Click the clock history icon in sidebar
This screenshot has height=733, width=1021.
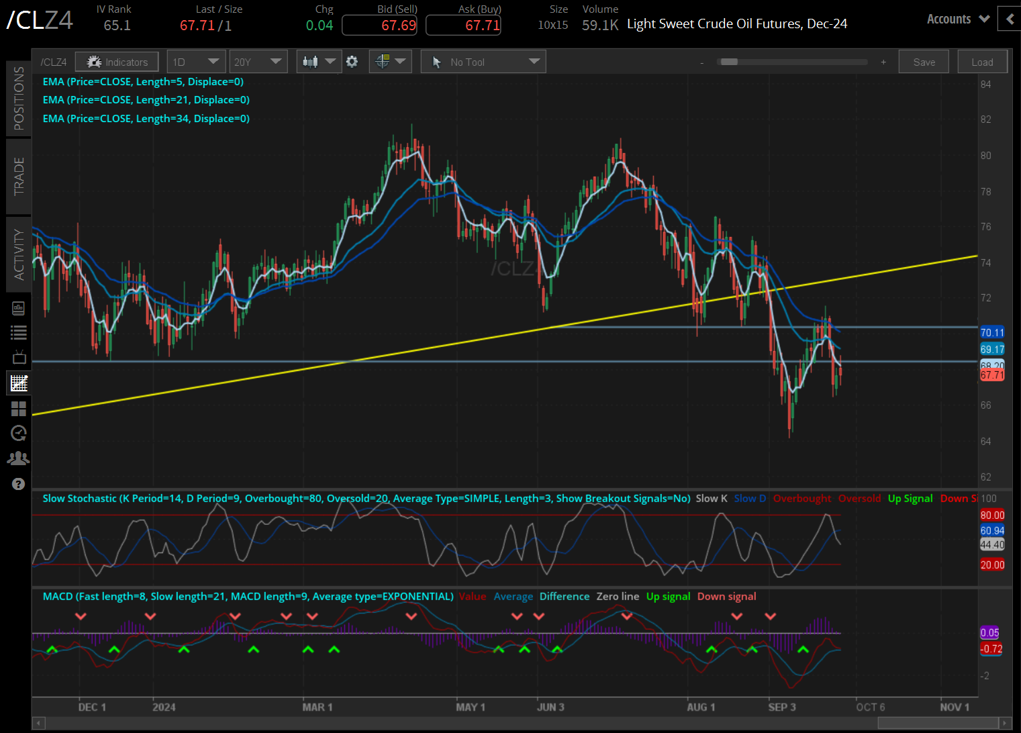coord(19,433)
